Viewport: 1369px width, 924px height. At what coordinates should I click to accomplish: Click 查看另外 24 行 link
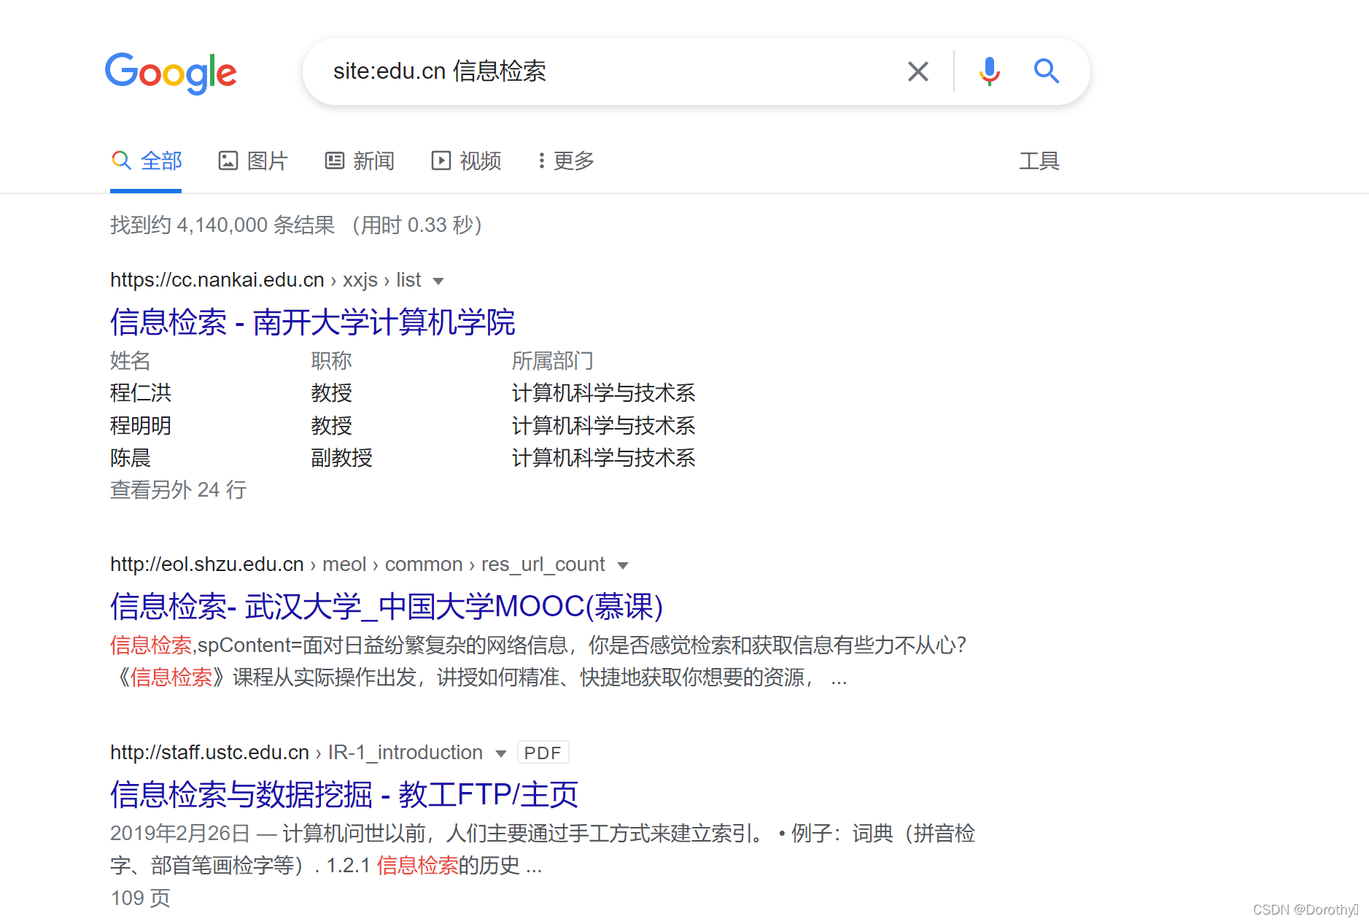point(178,489)
